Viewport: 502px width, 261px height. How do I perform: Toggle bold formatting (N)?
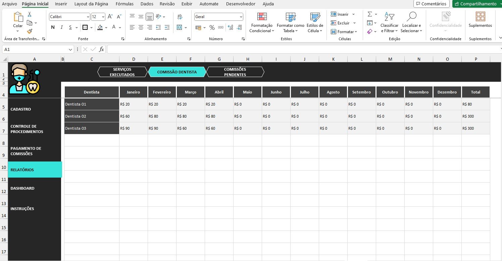[x=53, y=27]
